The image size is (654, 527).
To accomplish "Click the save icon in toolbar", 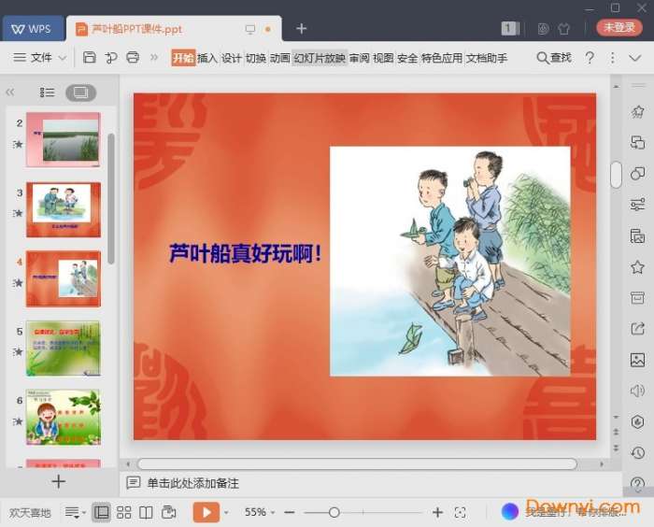I will (90, 57).
